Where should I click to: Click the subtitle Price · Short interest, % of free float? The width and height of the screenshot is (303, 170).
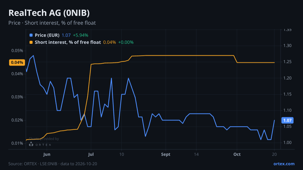tap(52, 23)
